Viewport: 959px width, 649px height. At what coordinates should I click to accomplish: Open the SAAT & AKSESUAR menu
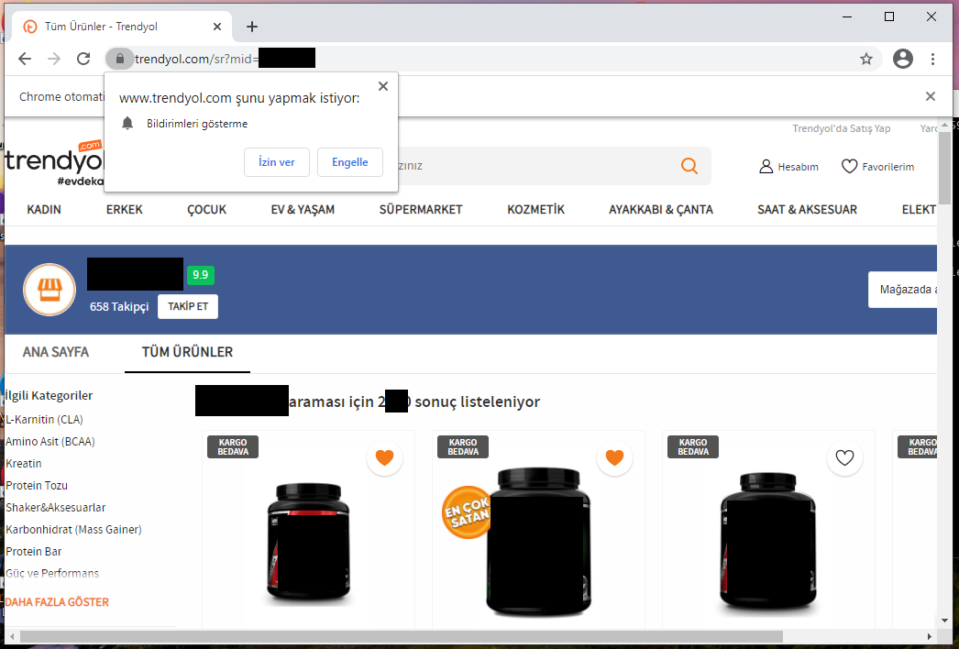pos(807,209)
